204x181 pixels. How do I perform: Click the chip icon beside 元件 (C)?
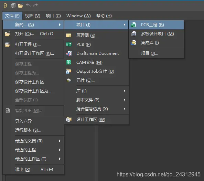click(x=69, y=80)
